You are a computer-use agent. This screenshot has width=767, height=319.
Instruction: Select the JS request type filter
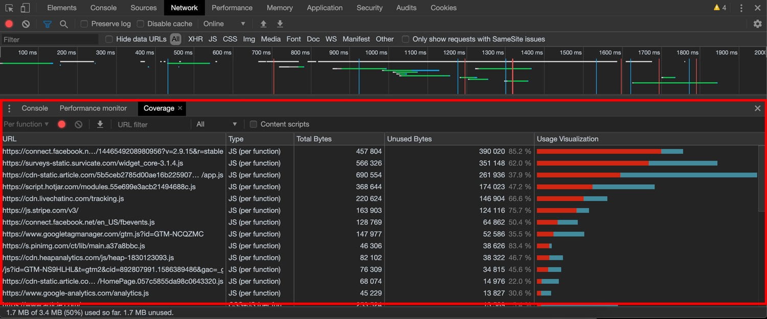click(213, 39)
